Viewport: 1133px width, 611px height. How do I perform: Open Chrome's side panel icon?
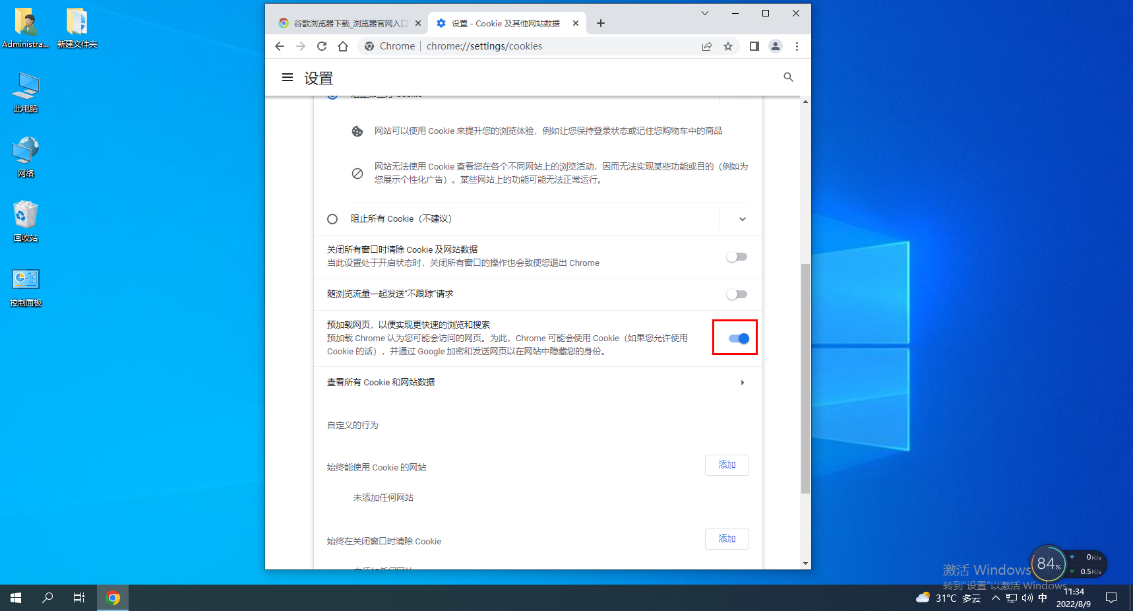pos(754,46)
